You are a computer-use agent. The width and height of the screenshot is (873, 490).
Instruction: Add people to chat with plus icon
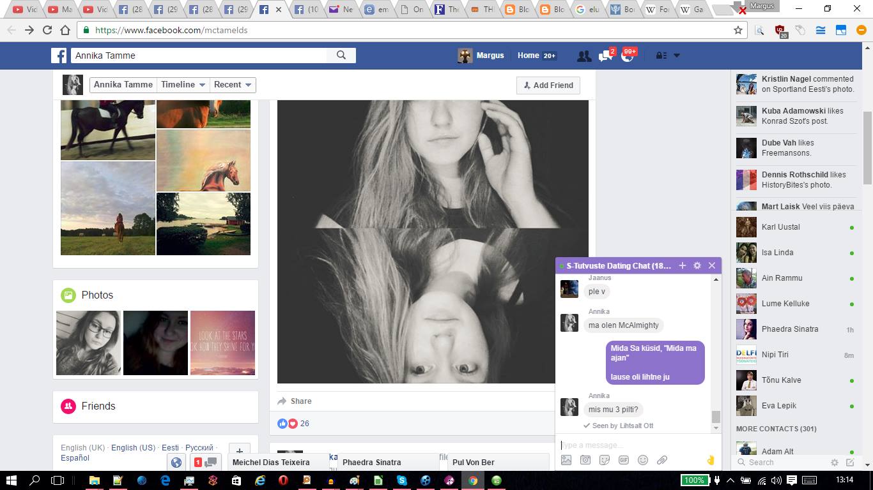pos(682,265)
